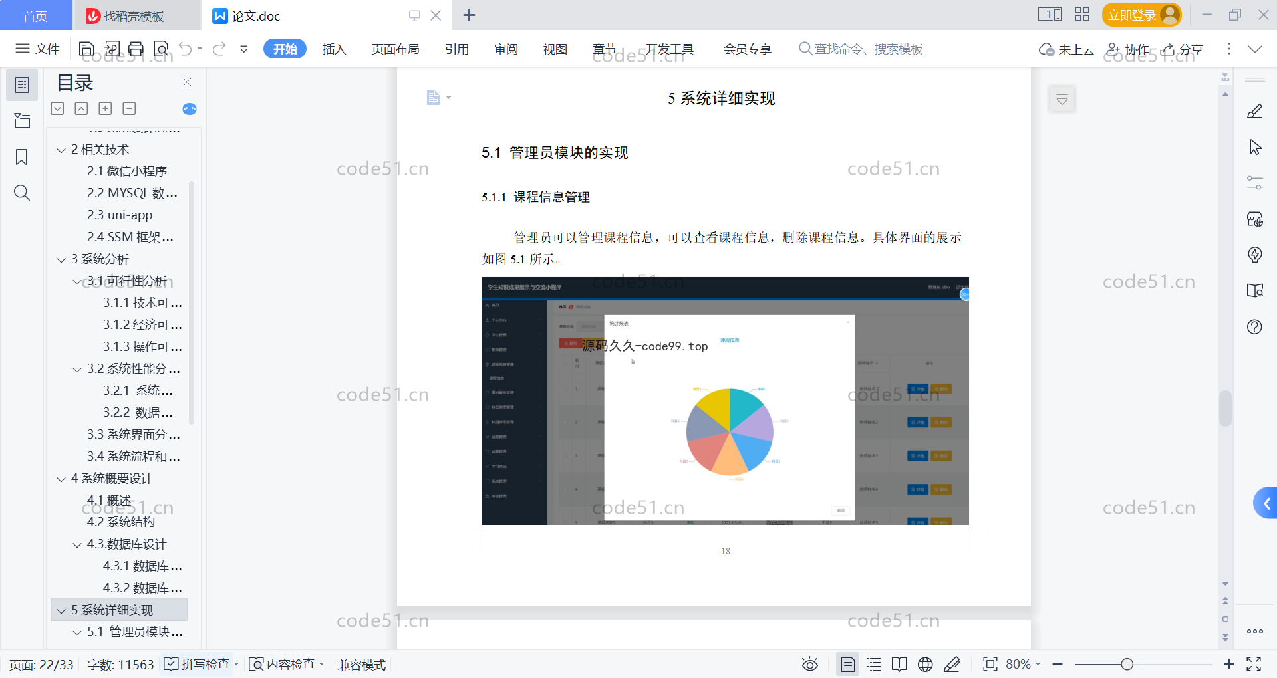1277x678 pixels.
Task: Click the fullscreen icon in status bar
Action: pyautogui.click(x=1254, y=664)
